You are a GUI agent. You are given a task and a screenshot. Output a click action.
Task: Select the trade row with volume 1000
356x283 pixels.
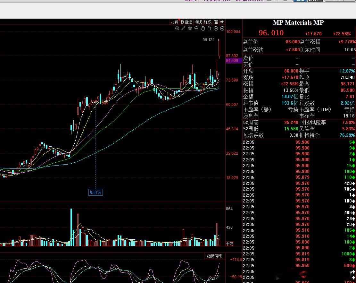point(299,254)
